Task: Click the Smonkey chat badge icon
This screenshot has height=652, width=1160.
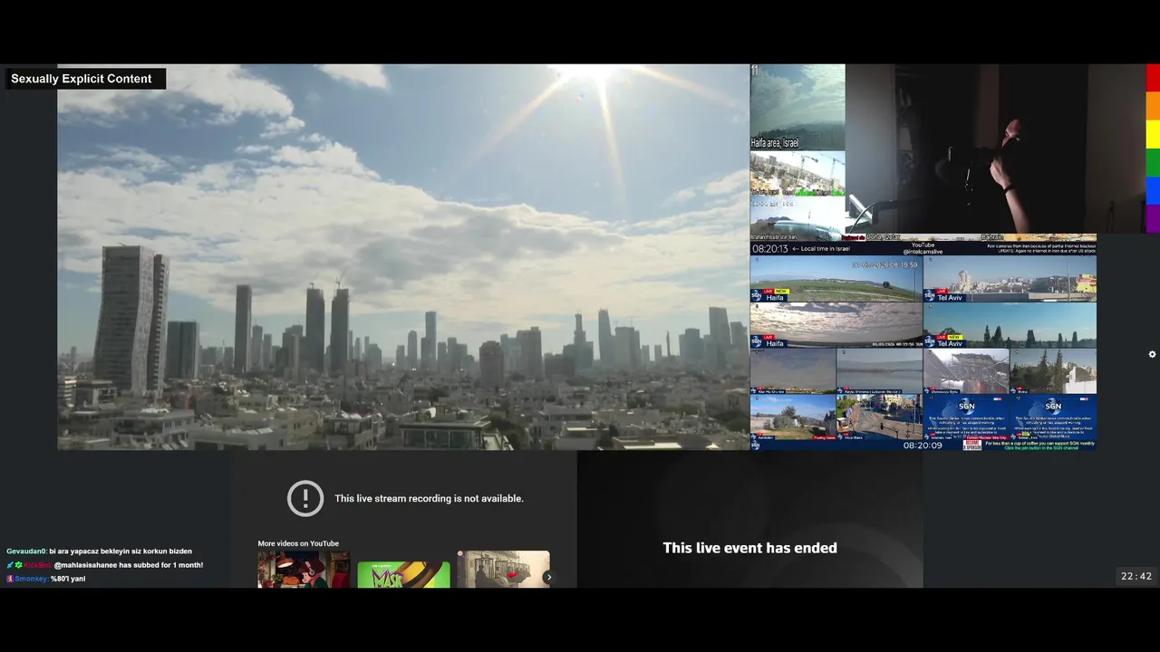Action: pos(10,579)
